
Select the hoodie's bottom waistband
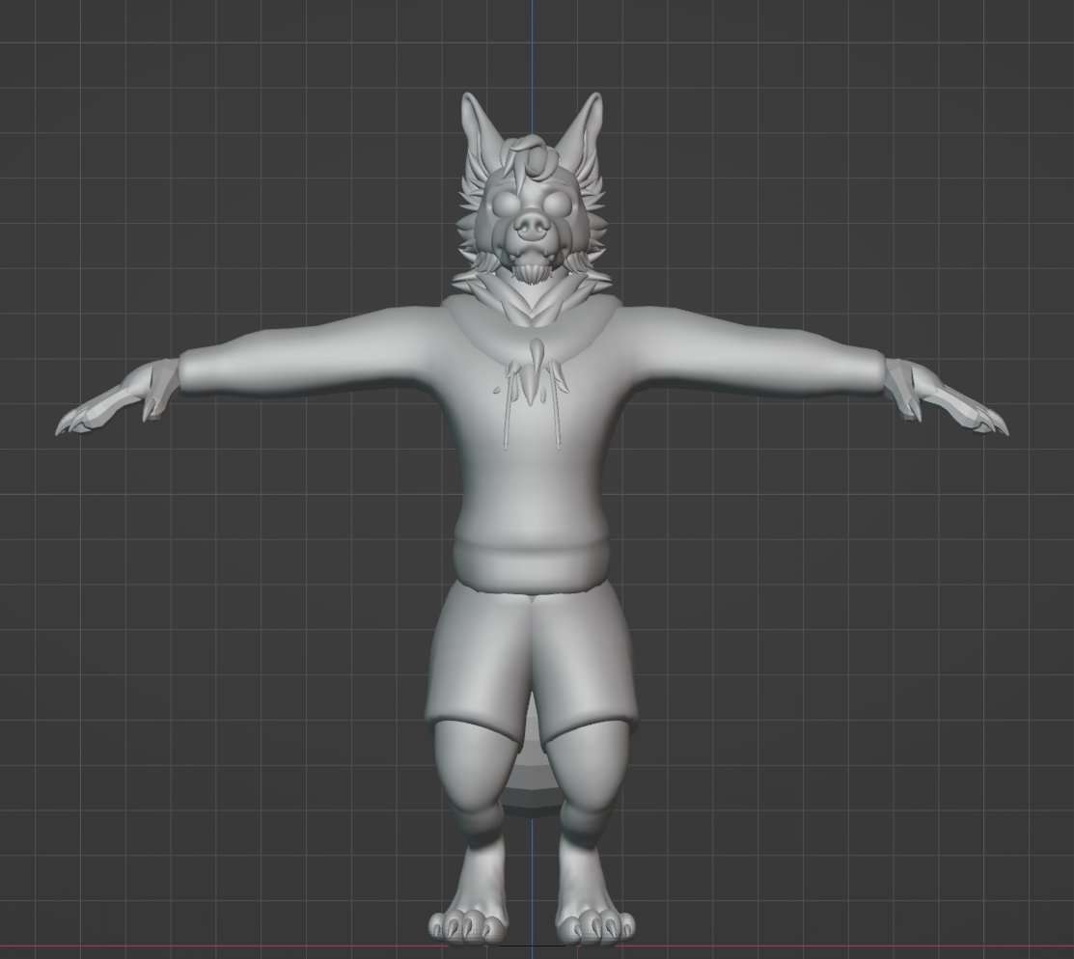(532, 565)
